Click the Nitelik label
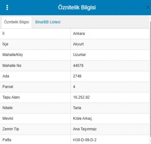The image size is (151, 144). coord(8,108)
